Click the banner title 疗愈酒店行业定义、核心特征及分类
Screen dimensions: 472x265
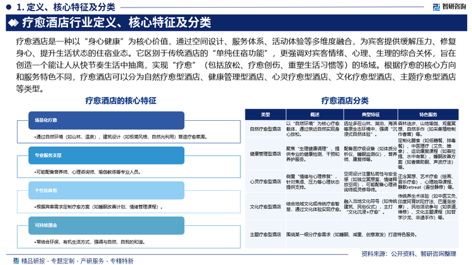(116, 23)
